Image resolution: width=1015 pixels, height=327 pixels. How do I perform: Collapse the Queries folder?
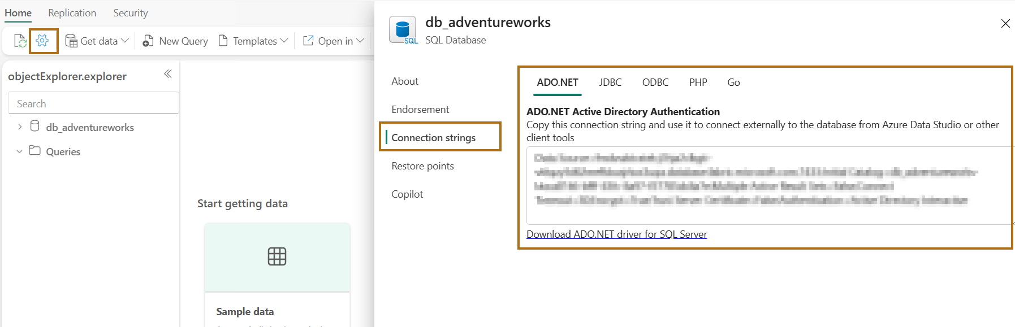coord(20,151)
